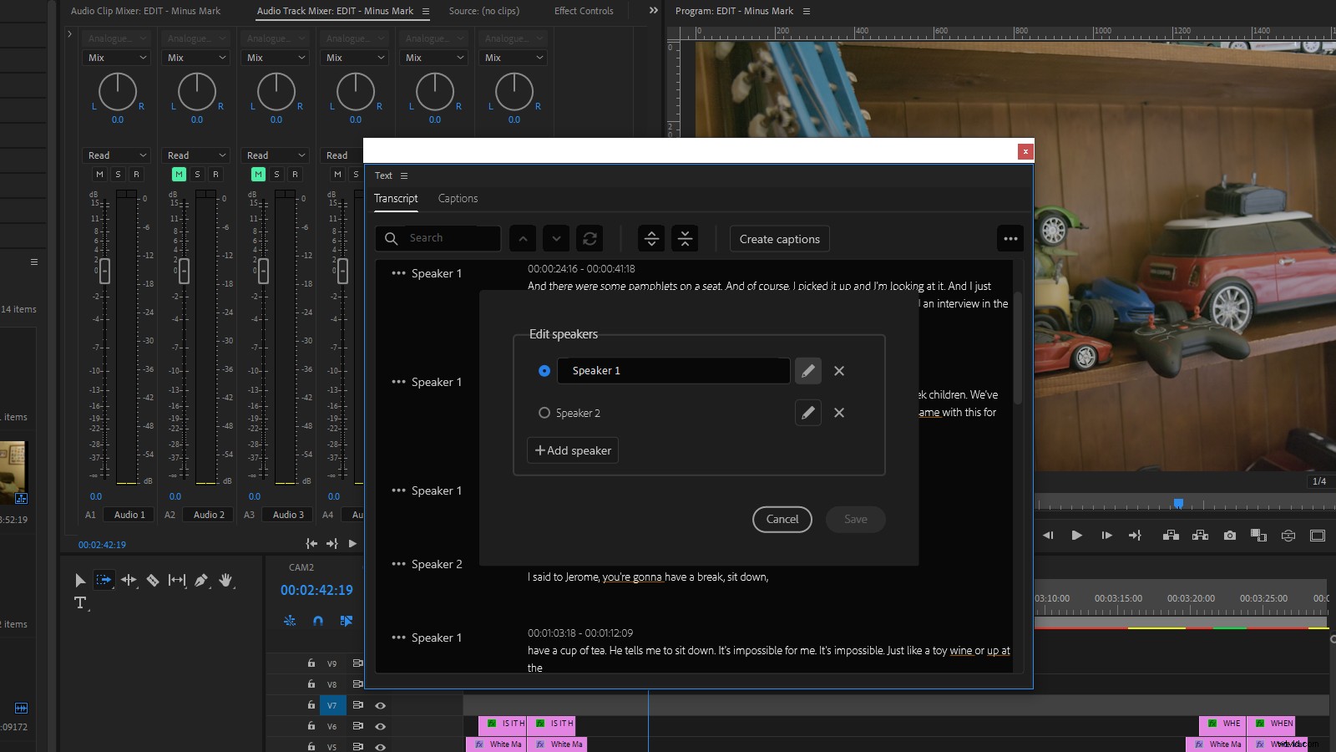This screenshot has width=1336, height=752.
Task: Click the Lift icon in the Program Monitor
Action: click(x=1172, y=536)
